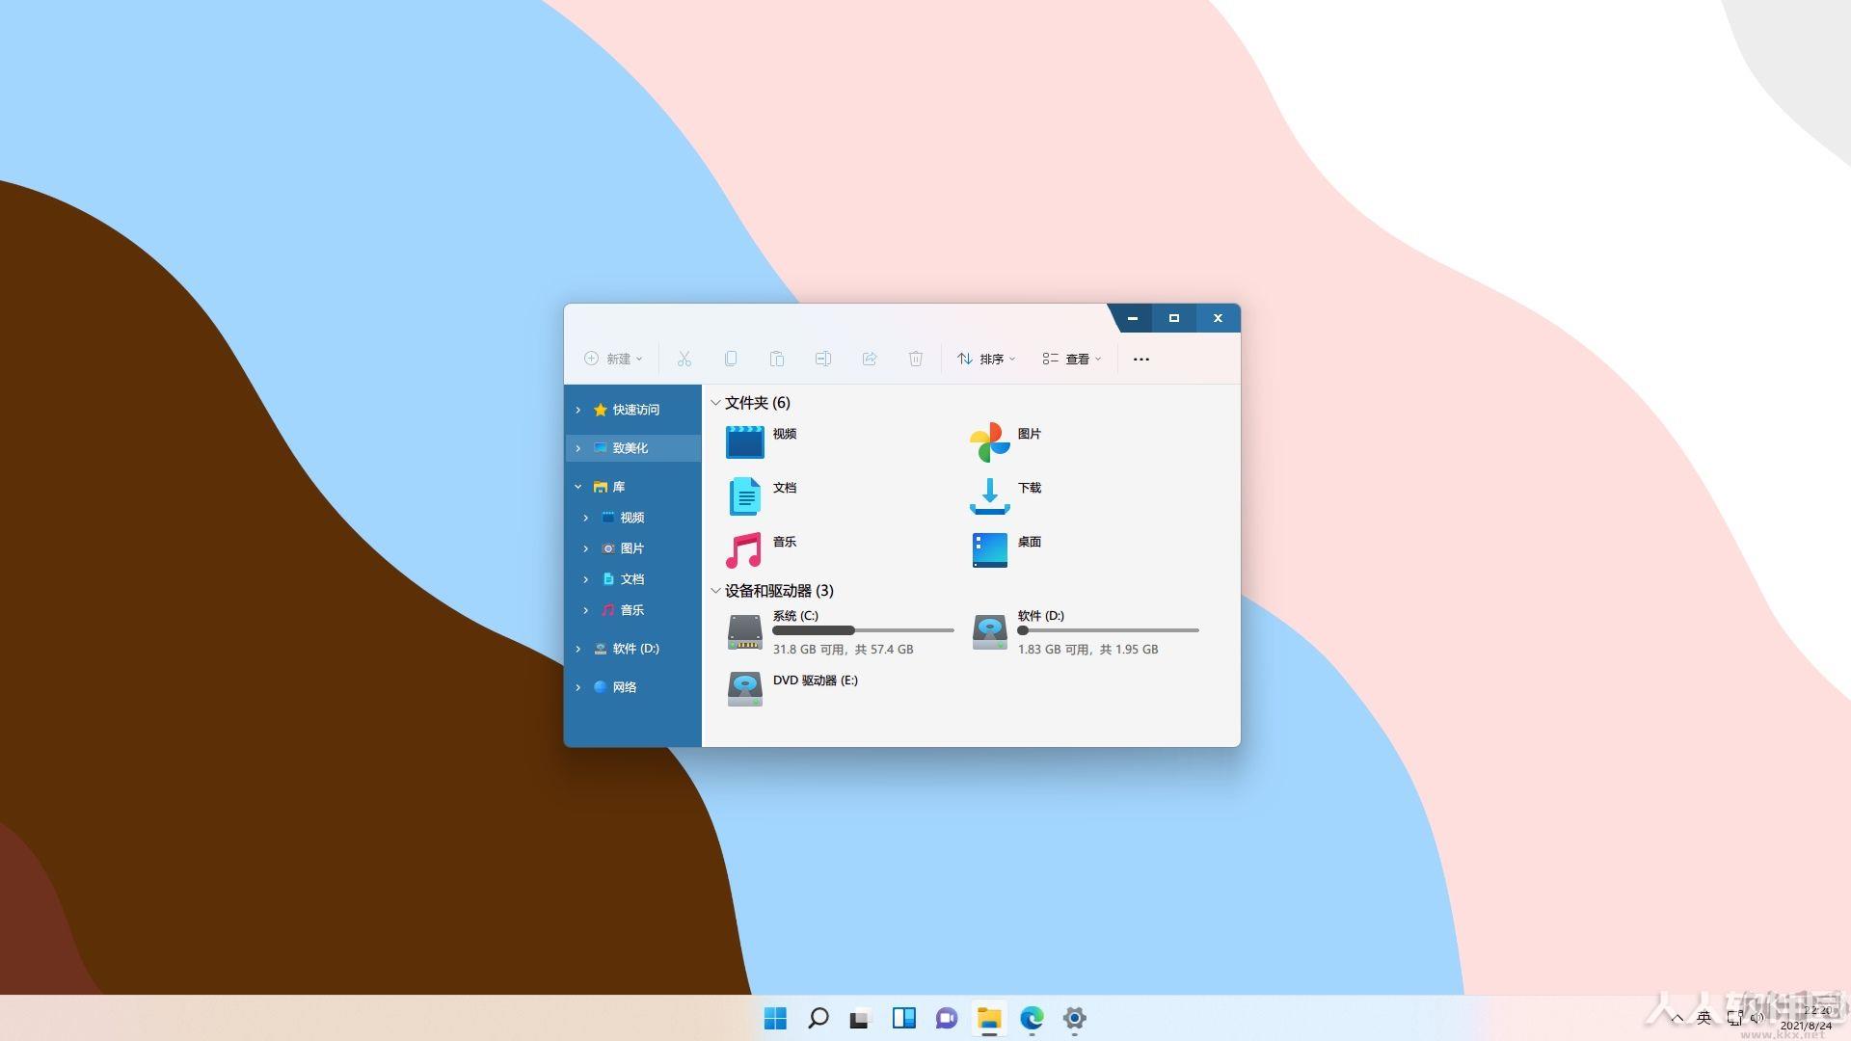1851x1041 pixels.
Task: Select the 下载 download folder icon
Action: click(x=990, y=496)
